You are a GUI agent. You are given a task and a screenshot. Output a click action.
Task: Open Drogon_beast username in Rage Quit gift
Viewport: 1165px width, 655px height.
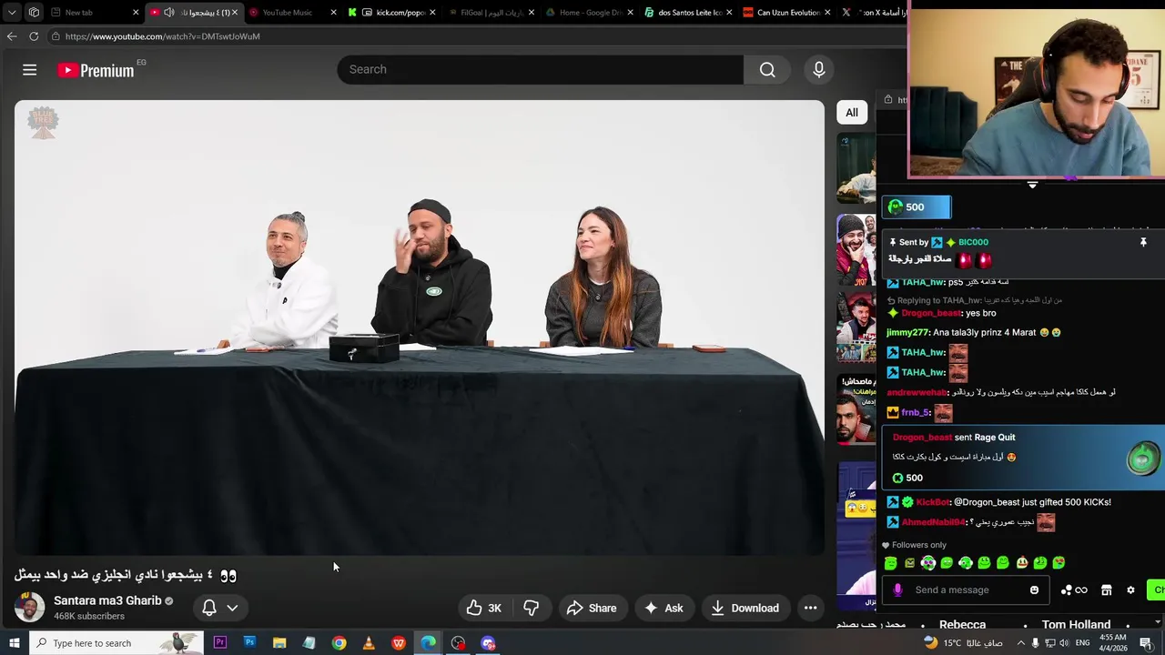pyautogui.click(x=922, y=438)
